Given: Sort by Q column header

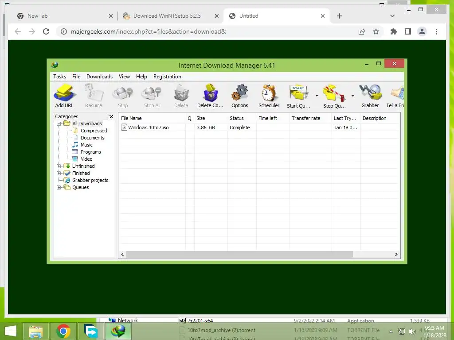Looking at the screenshot, I should 190,118.
